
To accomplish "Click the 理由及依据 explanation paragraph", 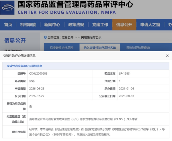I will pyautogui.click(x=97, y=132).
